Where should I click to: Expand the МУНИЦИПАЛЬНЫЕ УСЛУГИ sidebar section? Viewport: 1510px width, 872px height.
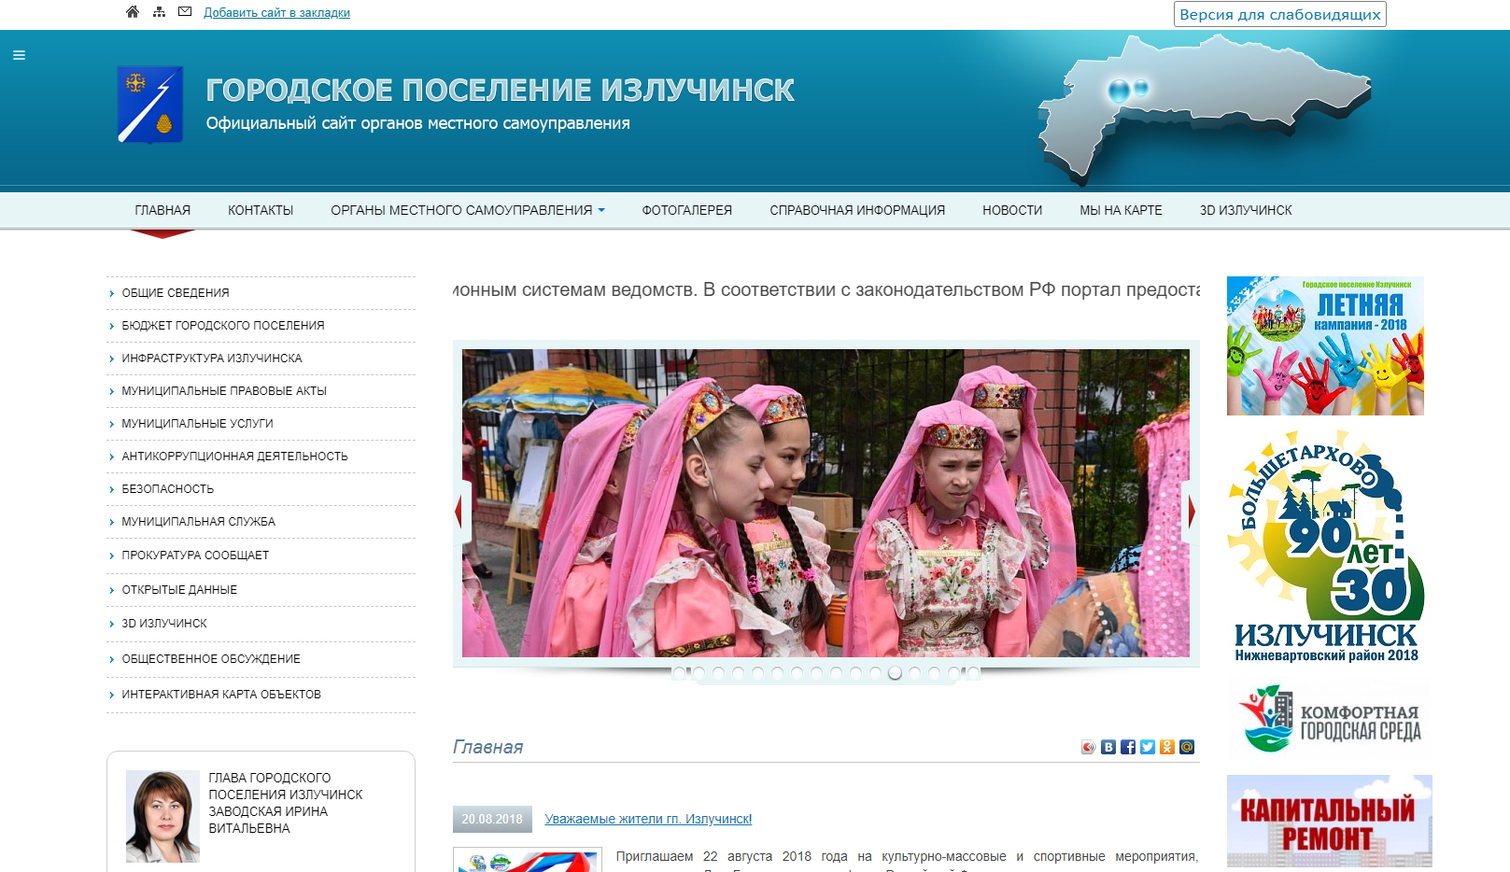click(x=197, y=423)
